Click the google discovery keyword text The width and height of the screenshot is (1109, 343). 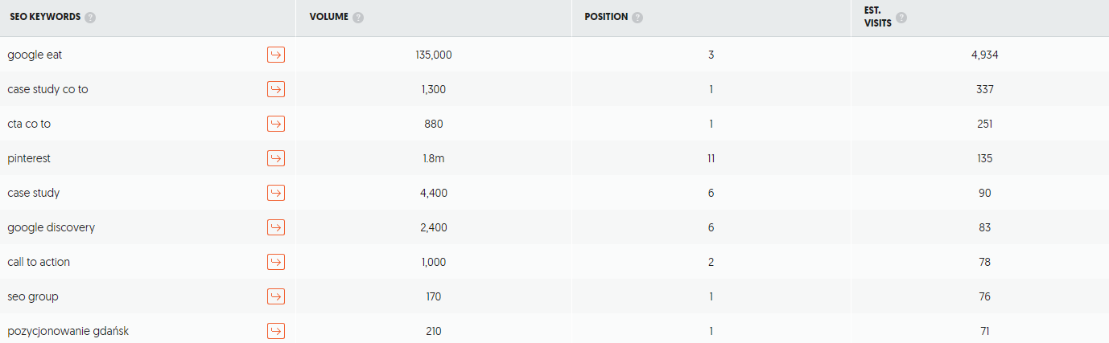(52, 227)
